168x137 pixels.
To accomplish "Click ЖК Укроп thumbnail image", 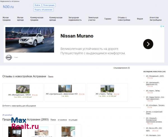I will click(107, 89).
